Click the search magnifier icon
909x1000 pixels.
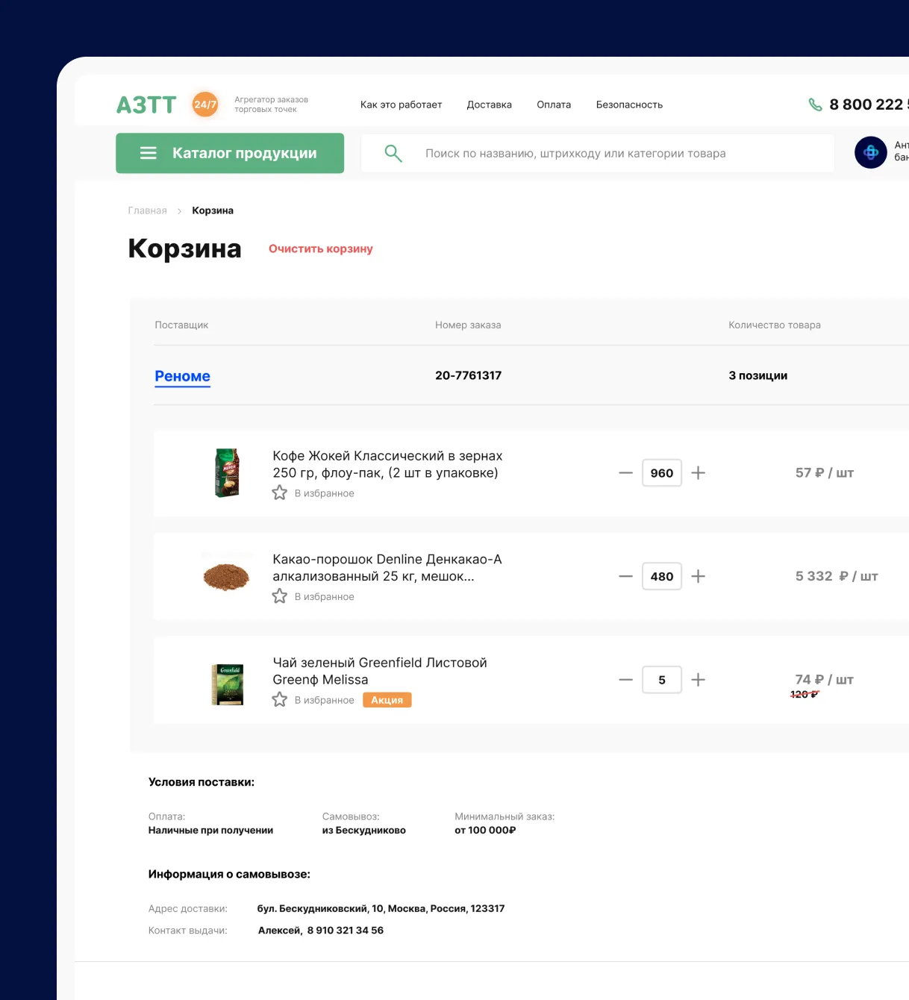[x=393, y=153]
